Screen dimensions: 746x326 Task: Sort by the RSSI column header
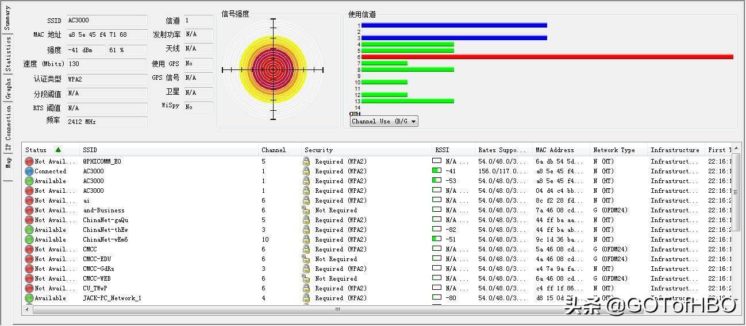(453, 150)
